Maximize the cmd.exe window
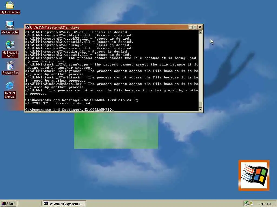Viewport: 277px width, 207px height. [x=195, y=27]
